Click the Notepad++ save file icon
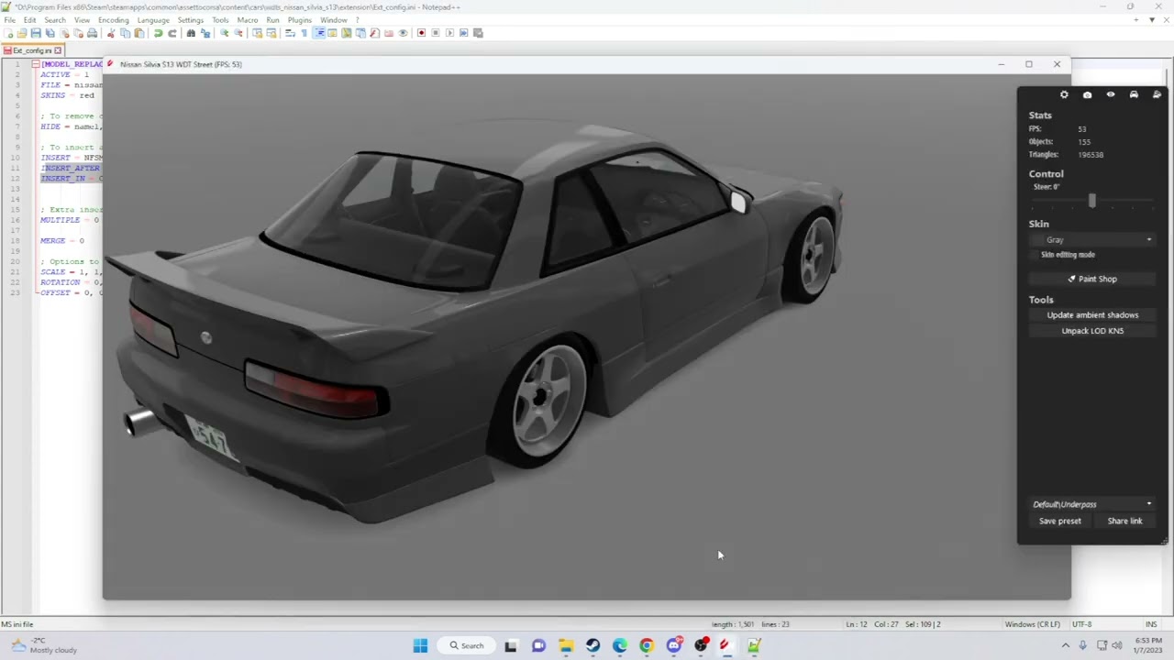 [36, 33]
